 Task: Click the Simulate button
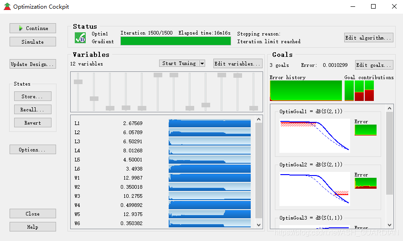(x=33, y=42)
